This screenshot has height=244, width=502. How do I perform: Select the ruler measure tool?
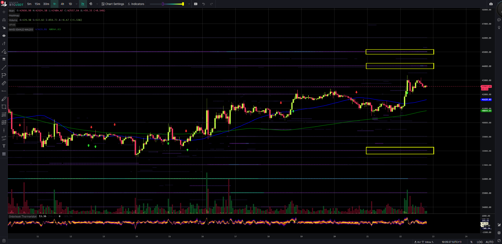coord(4,83)
